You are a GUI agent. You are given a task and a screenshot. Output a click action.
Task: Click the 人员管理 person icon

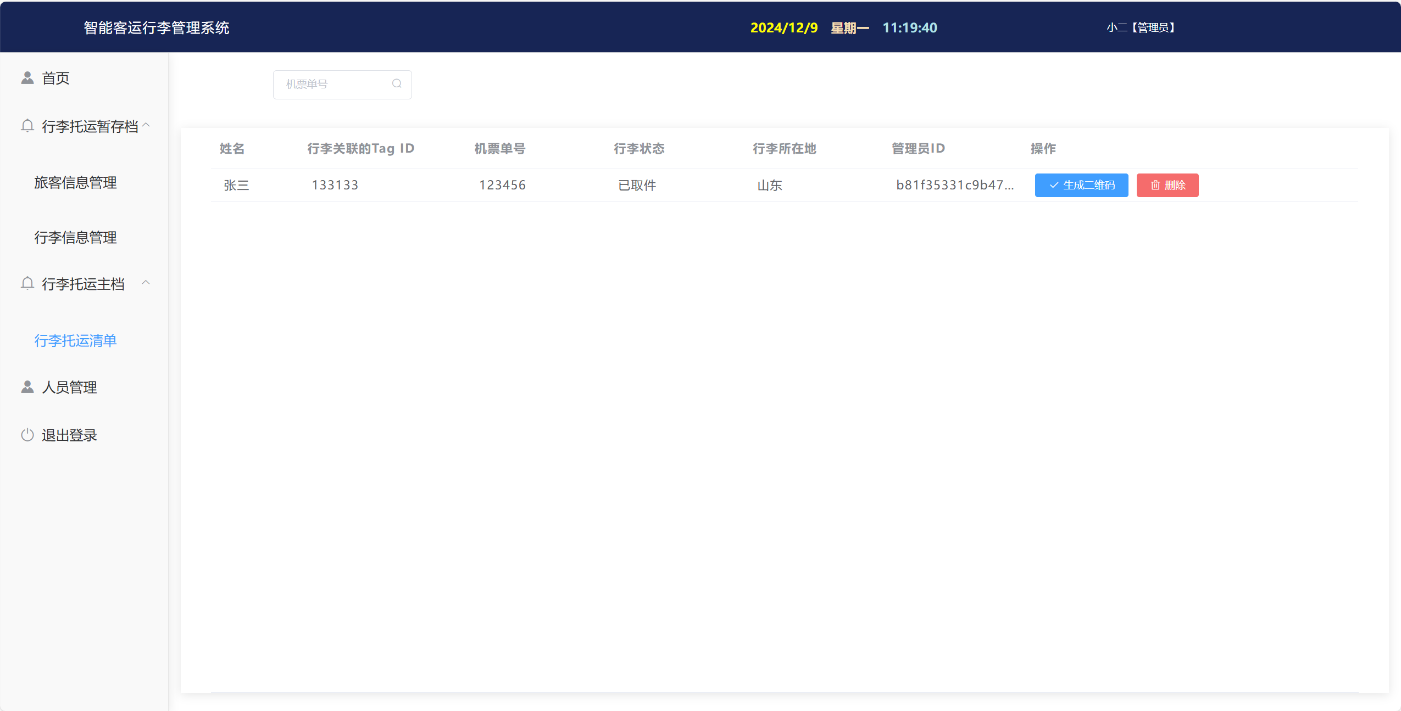click(x=27, y=387)
